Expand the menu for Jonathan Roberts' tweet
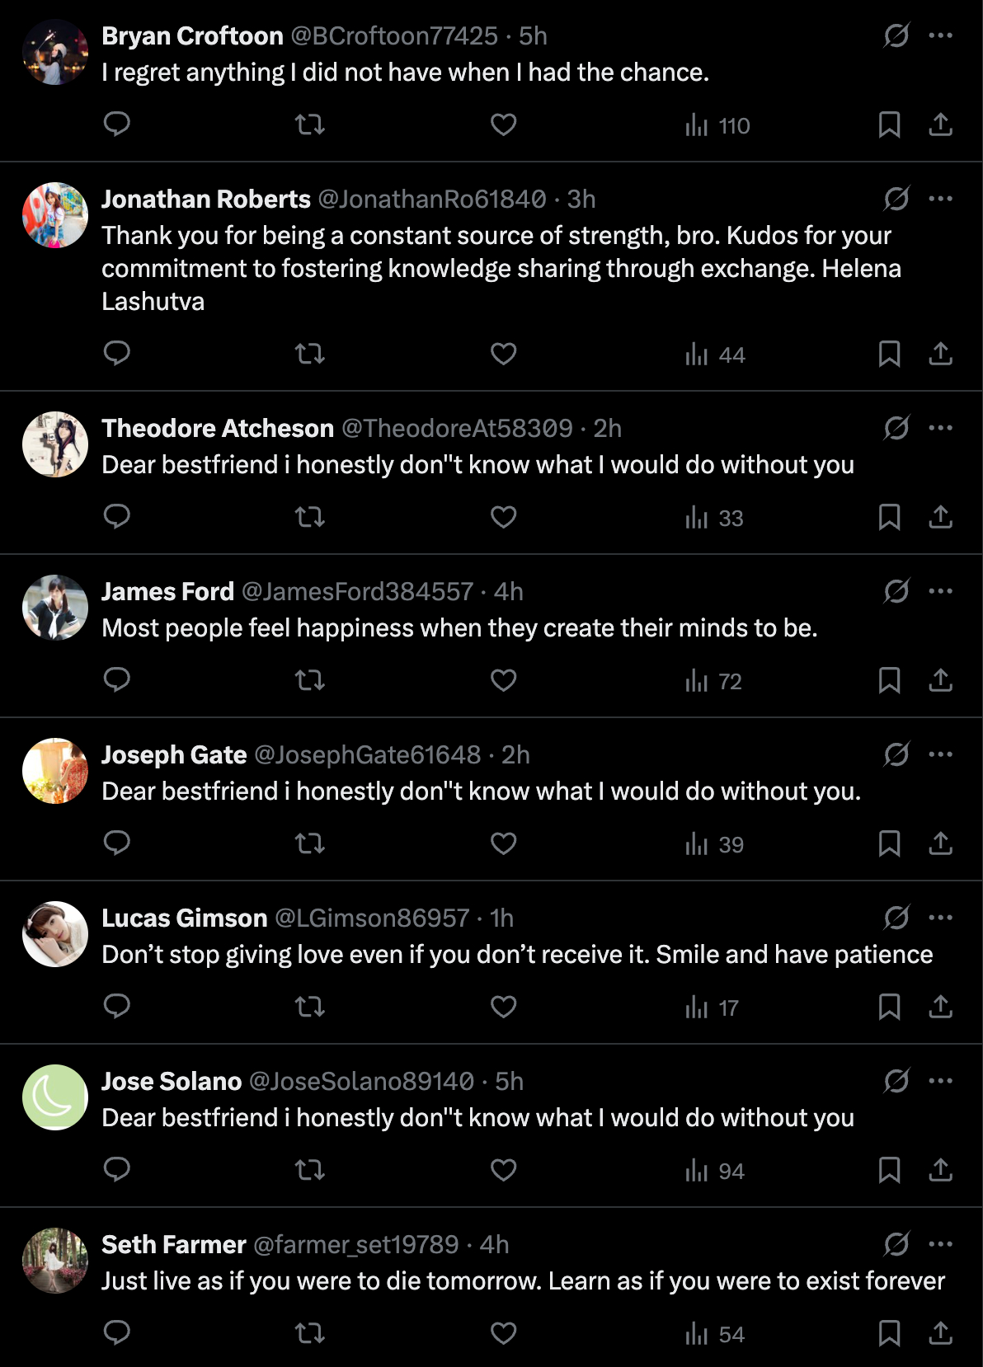The width and height of the screenshot is (983, 1367). tap(941, 199)
